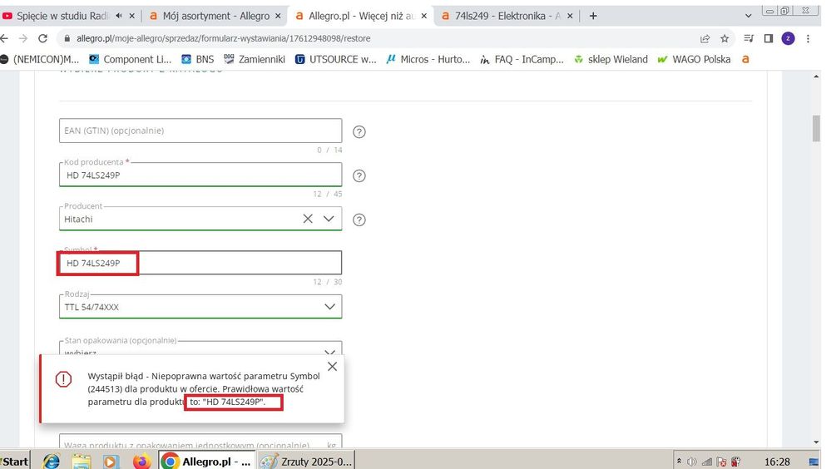Image resolution: width=831 pixels, height=469 pixels.
Task: Open the help icon next to Kod producenta
Action: coord(359,176)
